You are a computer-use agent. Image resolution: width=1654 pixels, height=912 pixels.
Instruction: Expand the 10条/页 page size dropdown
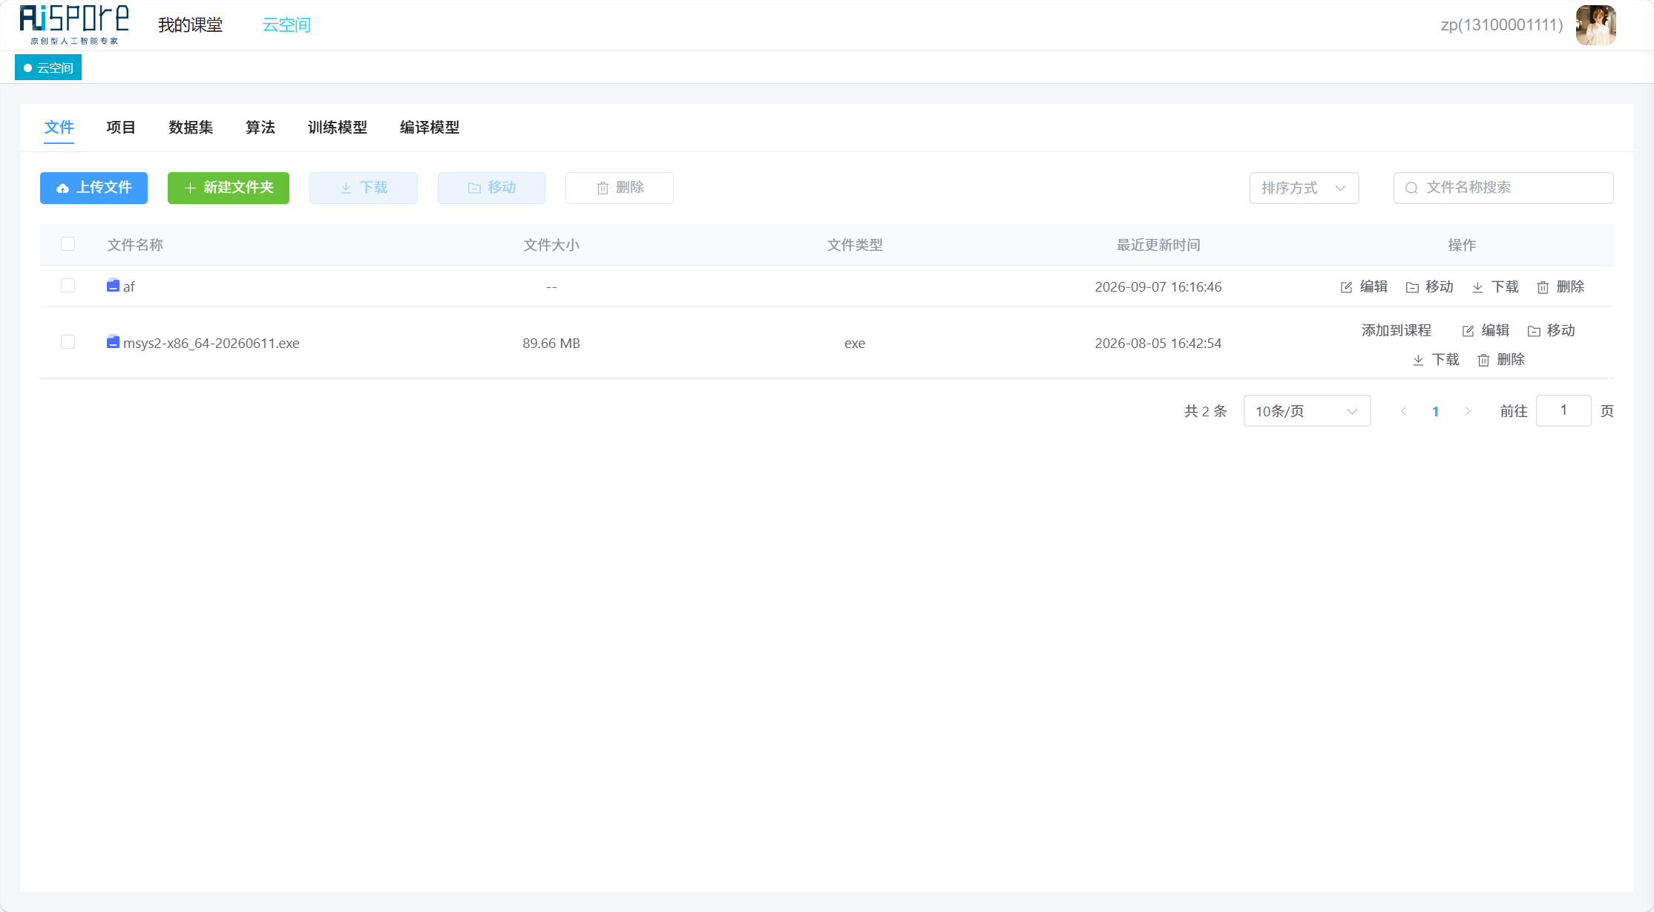(1307, 411)
